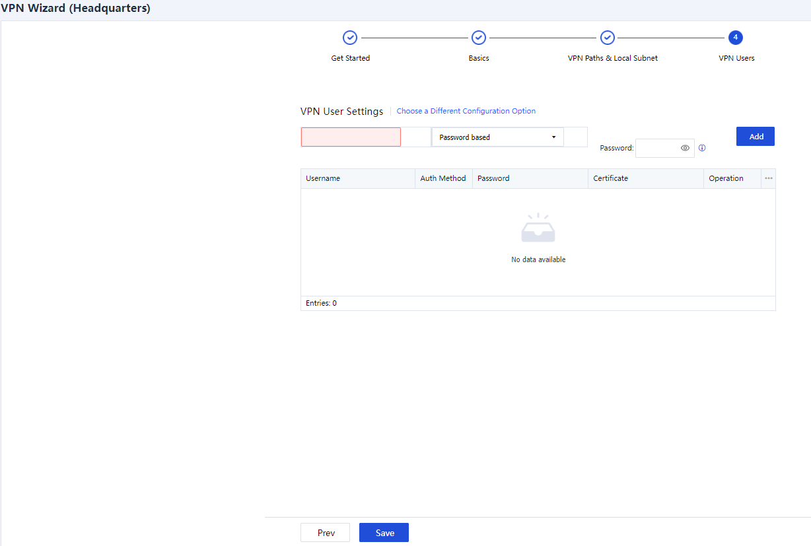Click the info icon beside password field
The height and width of the screenshot is (546, 811).
pyautogui.click(x=702, y=148)
